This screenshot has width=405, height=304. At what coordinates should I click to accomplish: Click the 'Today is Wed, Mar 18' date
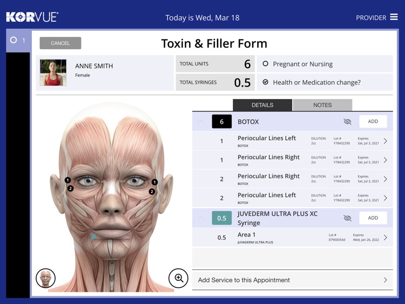(202, 18)
